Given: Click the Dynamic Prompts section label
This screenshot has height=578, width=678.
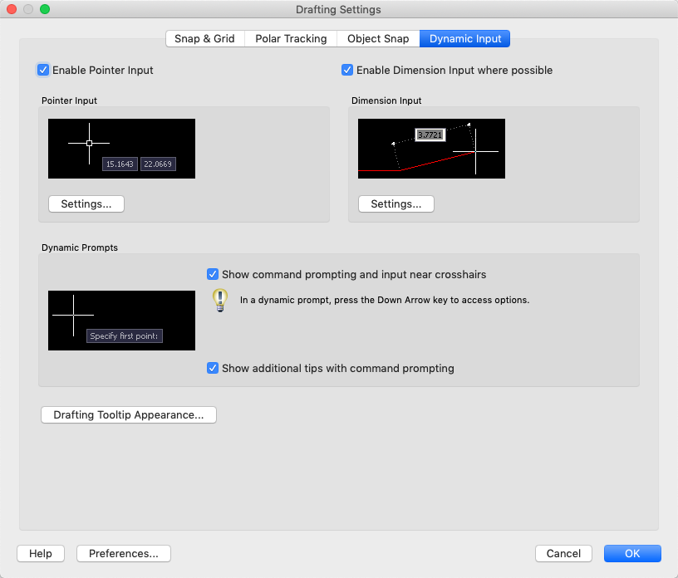Looking at the screenshot, I should click(80, 247).
